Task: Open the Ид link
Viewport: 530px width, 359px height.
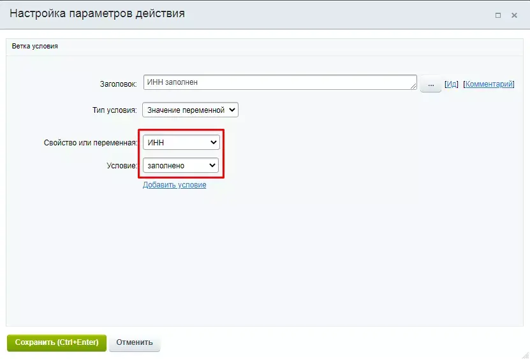Action: [x=452, y=84]
